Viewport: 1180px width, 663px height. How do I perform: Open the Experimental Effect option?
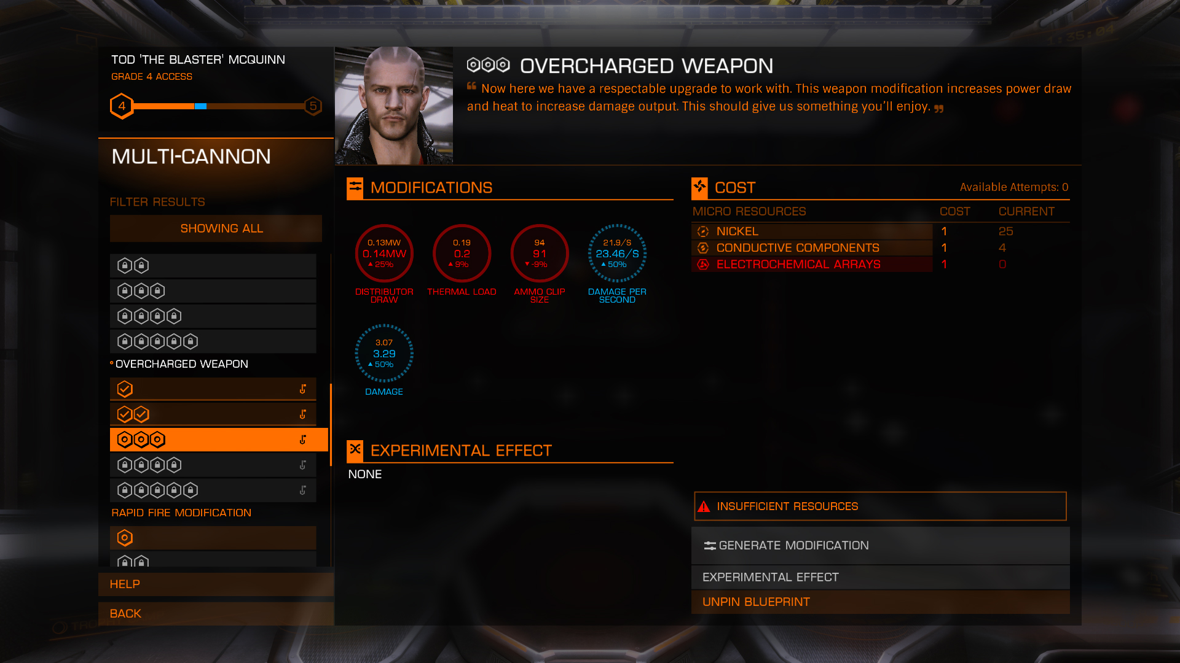(x=880, y=578)
